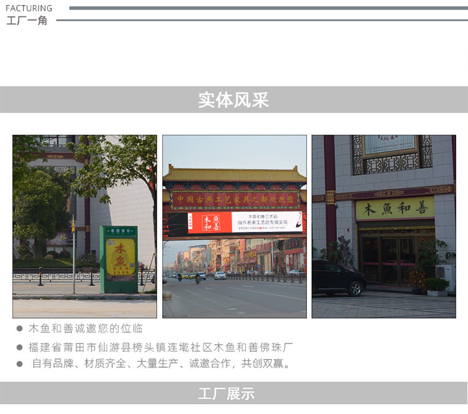The width and height of the screenshot is (468, 414).
Task: Click the yellow 木鱼 poster on green kiosk
Action: click(x=121, y=257)
